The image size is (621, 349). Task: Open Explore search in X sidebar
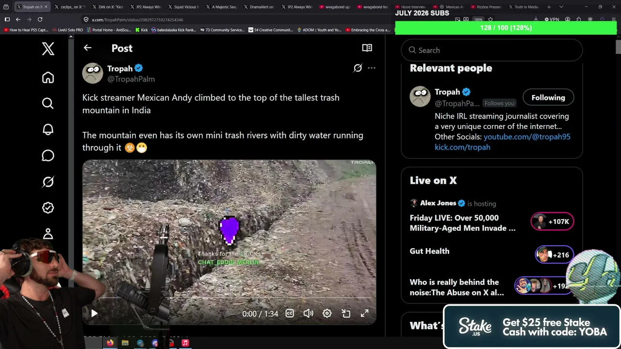tap(48, 103)
